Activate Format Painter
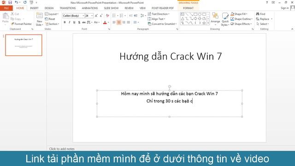Viewport: 295px width, 166px height. click(x=21, y=24)
